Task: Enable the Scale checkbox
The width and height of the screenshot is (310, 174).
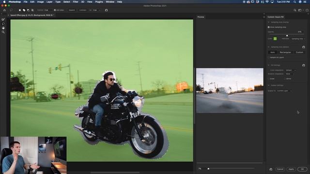Action: (268, 79)
